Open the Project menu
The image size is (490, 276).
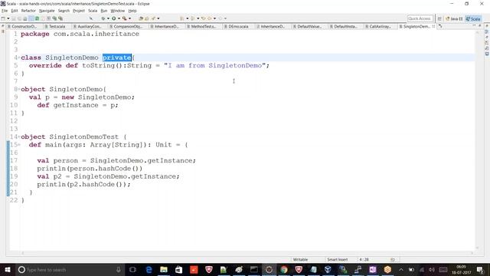click(x=78, y=11)
